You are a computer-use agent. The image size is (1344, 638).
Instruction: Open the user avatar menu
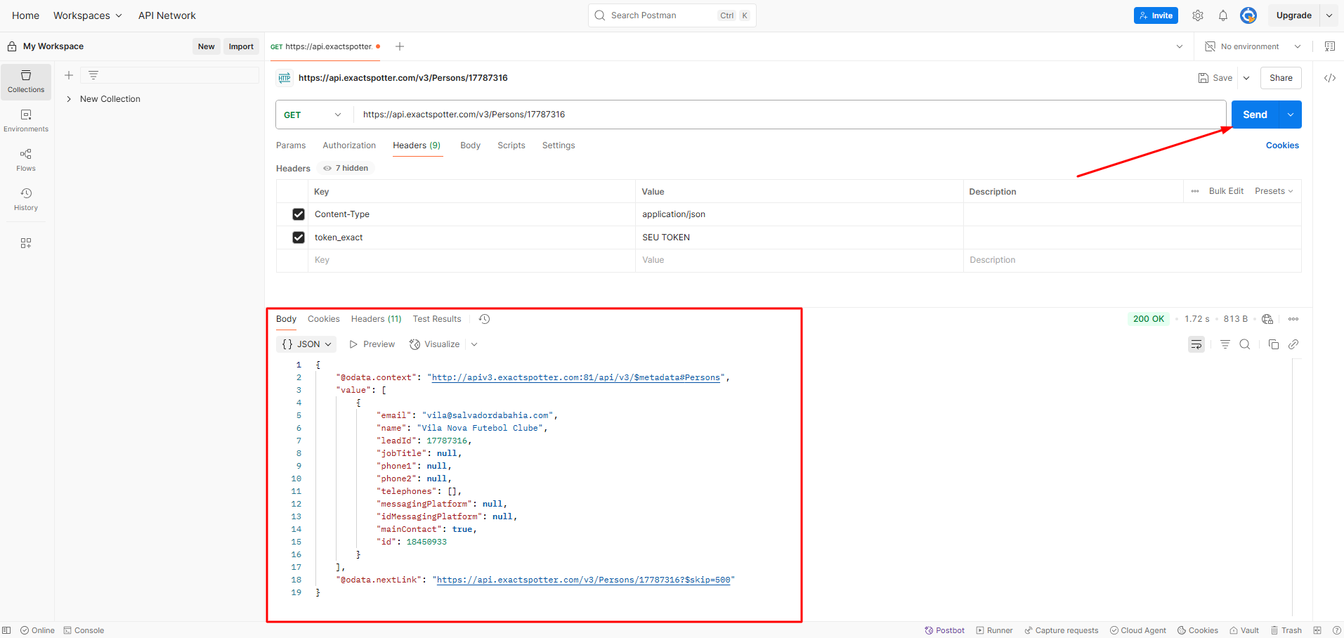coord(1248,15)
